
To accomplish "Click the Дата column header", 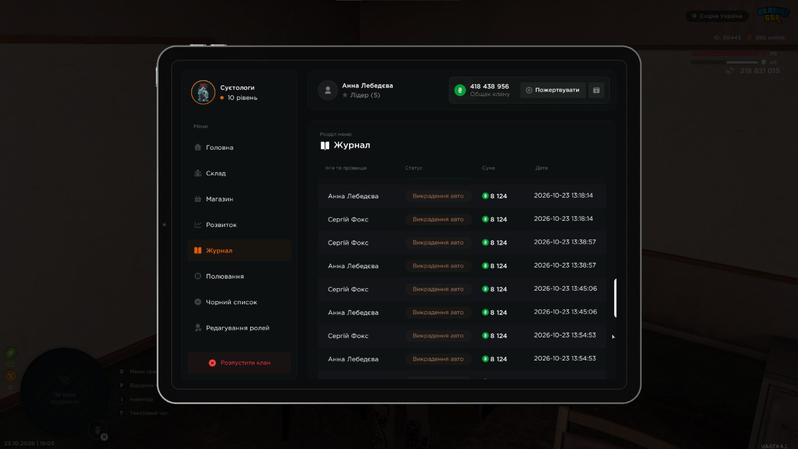I will [x=542, y=168].
